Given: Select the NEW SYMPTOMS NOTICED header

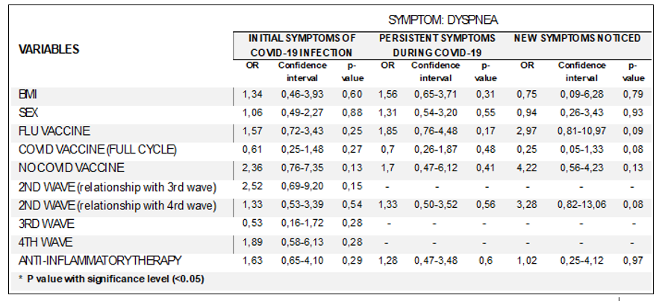Looking at the screenshot, I should click(x=575, y=37).
